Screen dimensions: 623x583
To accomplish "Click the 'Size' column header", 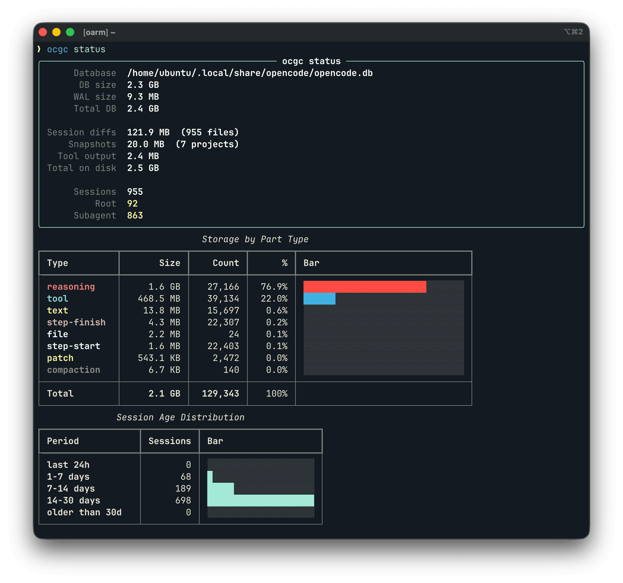I will click(170, 263).
